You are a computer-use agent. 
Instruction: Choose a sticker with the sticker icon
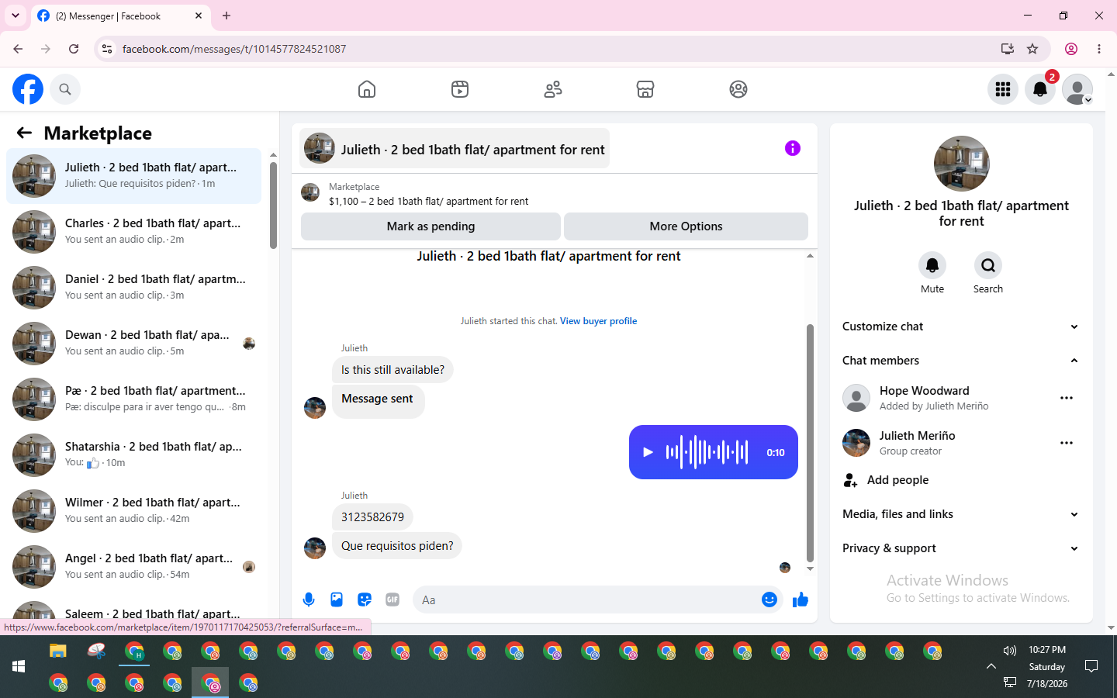coord(365,600)
